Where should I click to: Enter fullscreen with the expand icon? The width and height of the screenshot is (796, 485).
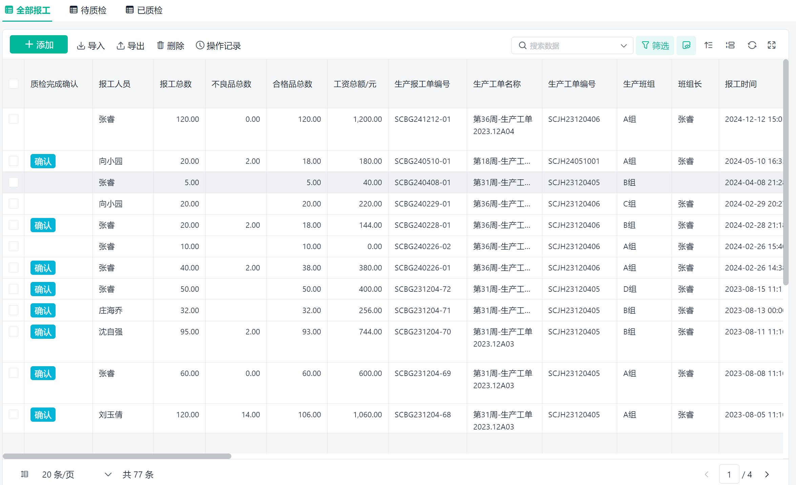pyautogui.click(x=772, y=45)
